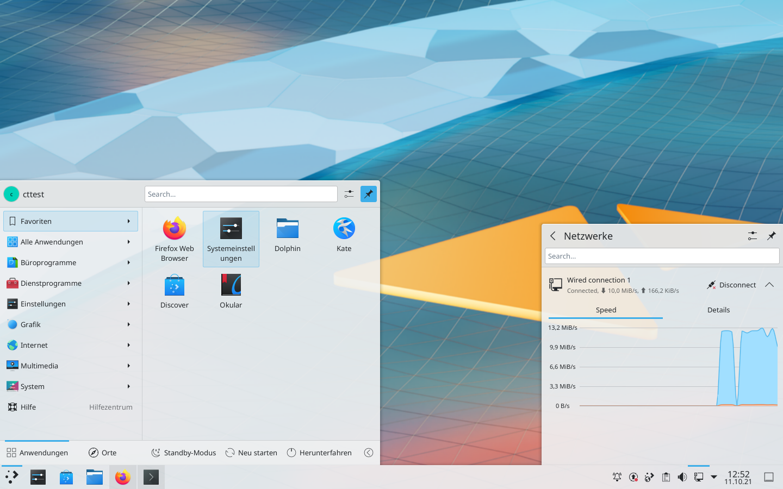Toggle the pin on the application launcher

click(x=368, y=194)
